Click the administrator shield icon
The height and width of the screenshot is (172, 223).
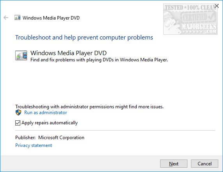pyautogui.click(x=18, y=113)
